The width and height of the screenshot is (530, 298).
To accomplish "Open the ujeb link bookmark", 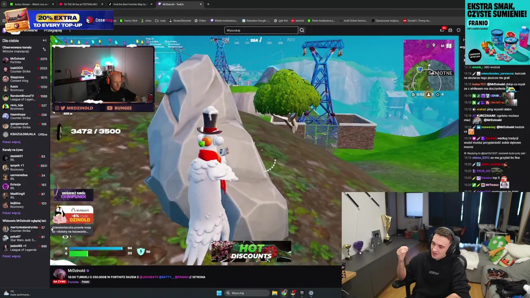I will tap(281, 21).
